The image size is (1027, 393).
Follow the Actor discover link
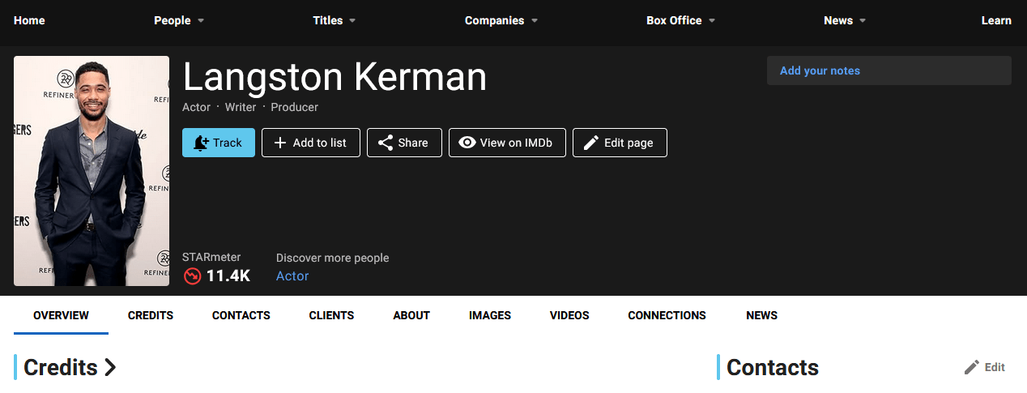[x=292, y=276]
